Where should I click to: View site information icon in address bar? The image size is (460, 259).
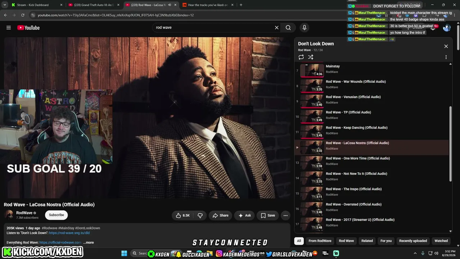tap(33, 15)
